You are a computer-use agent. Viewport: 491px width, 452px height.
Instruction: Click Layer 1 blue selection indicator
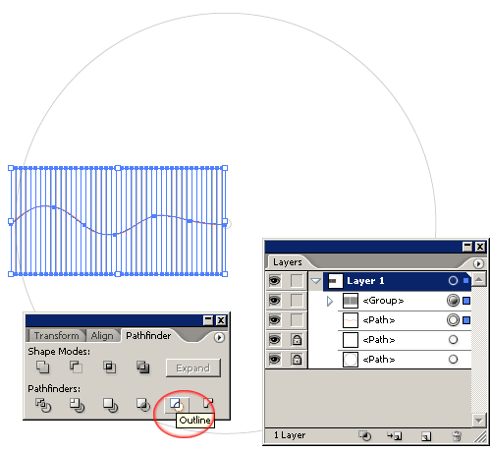465,281
